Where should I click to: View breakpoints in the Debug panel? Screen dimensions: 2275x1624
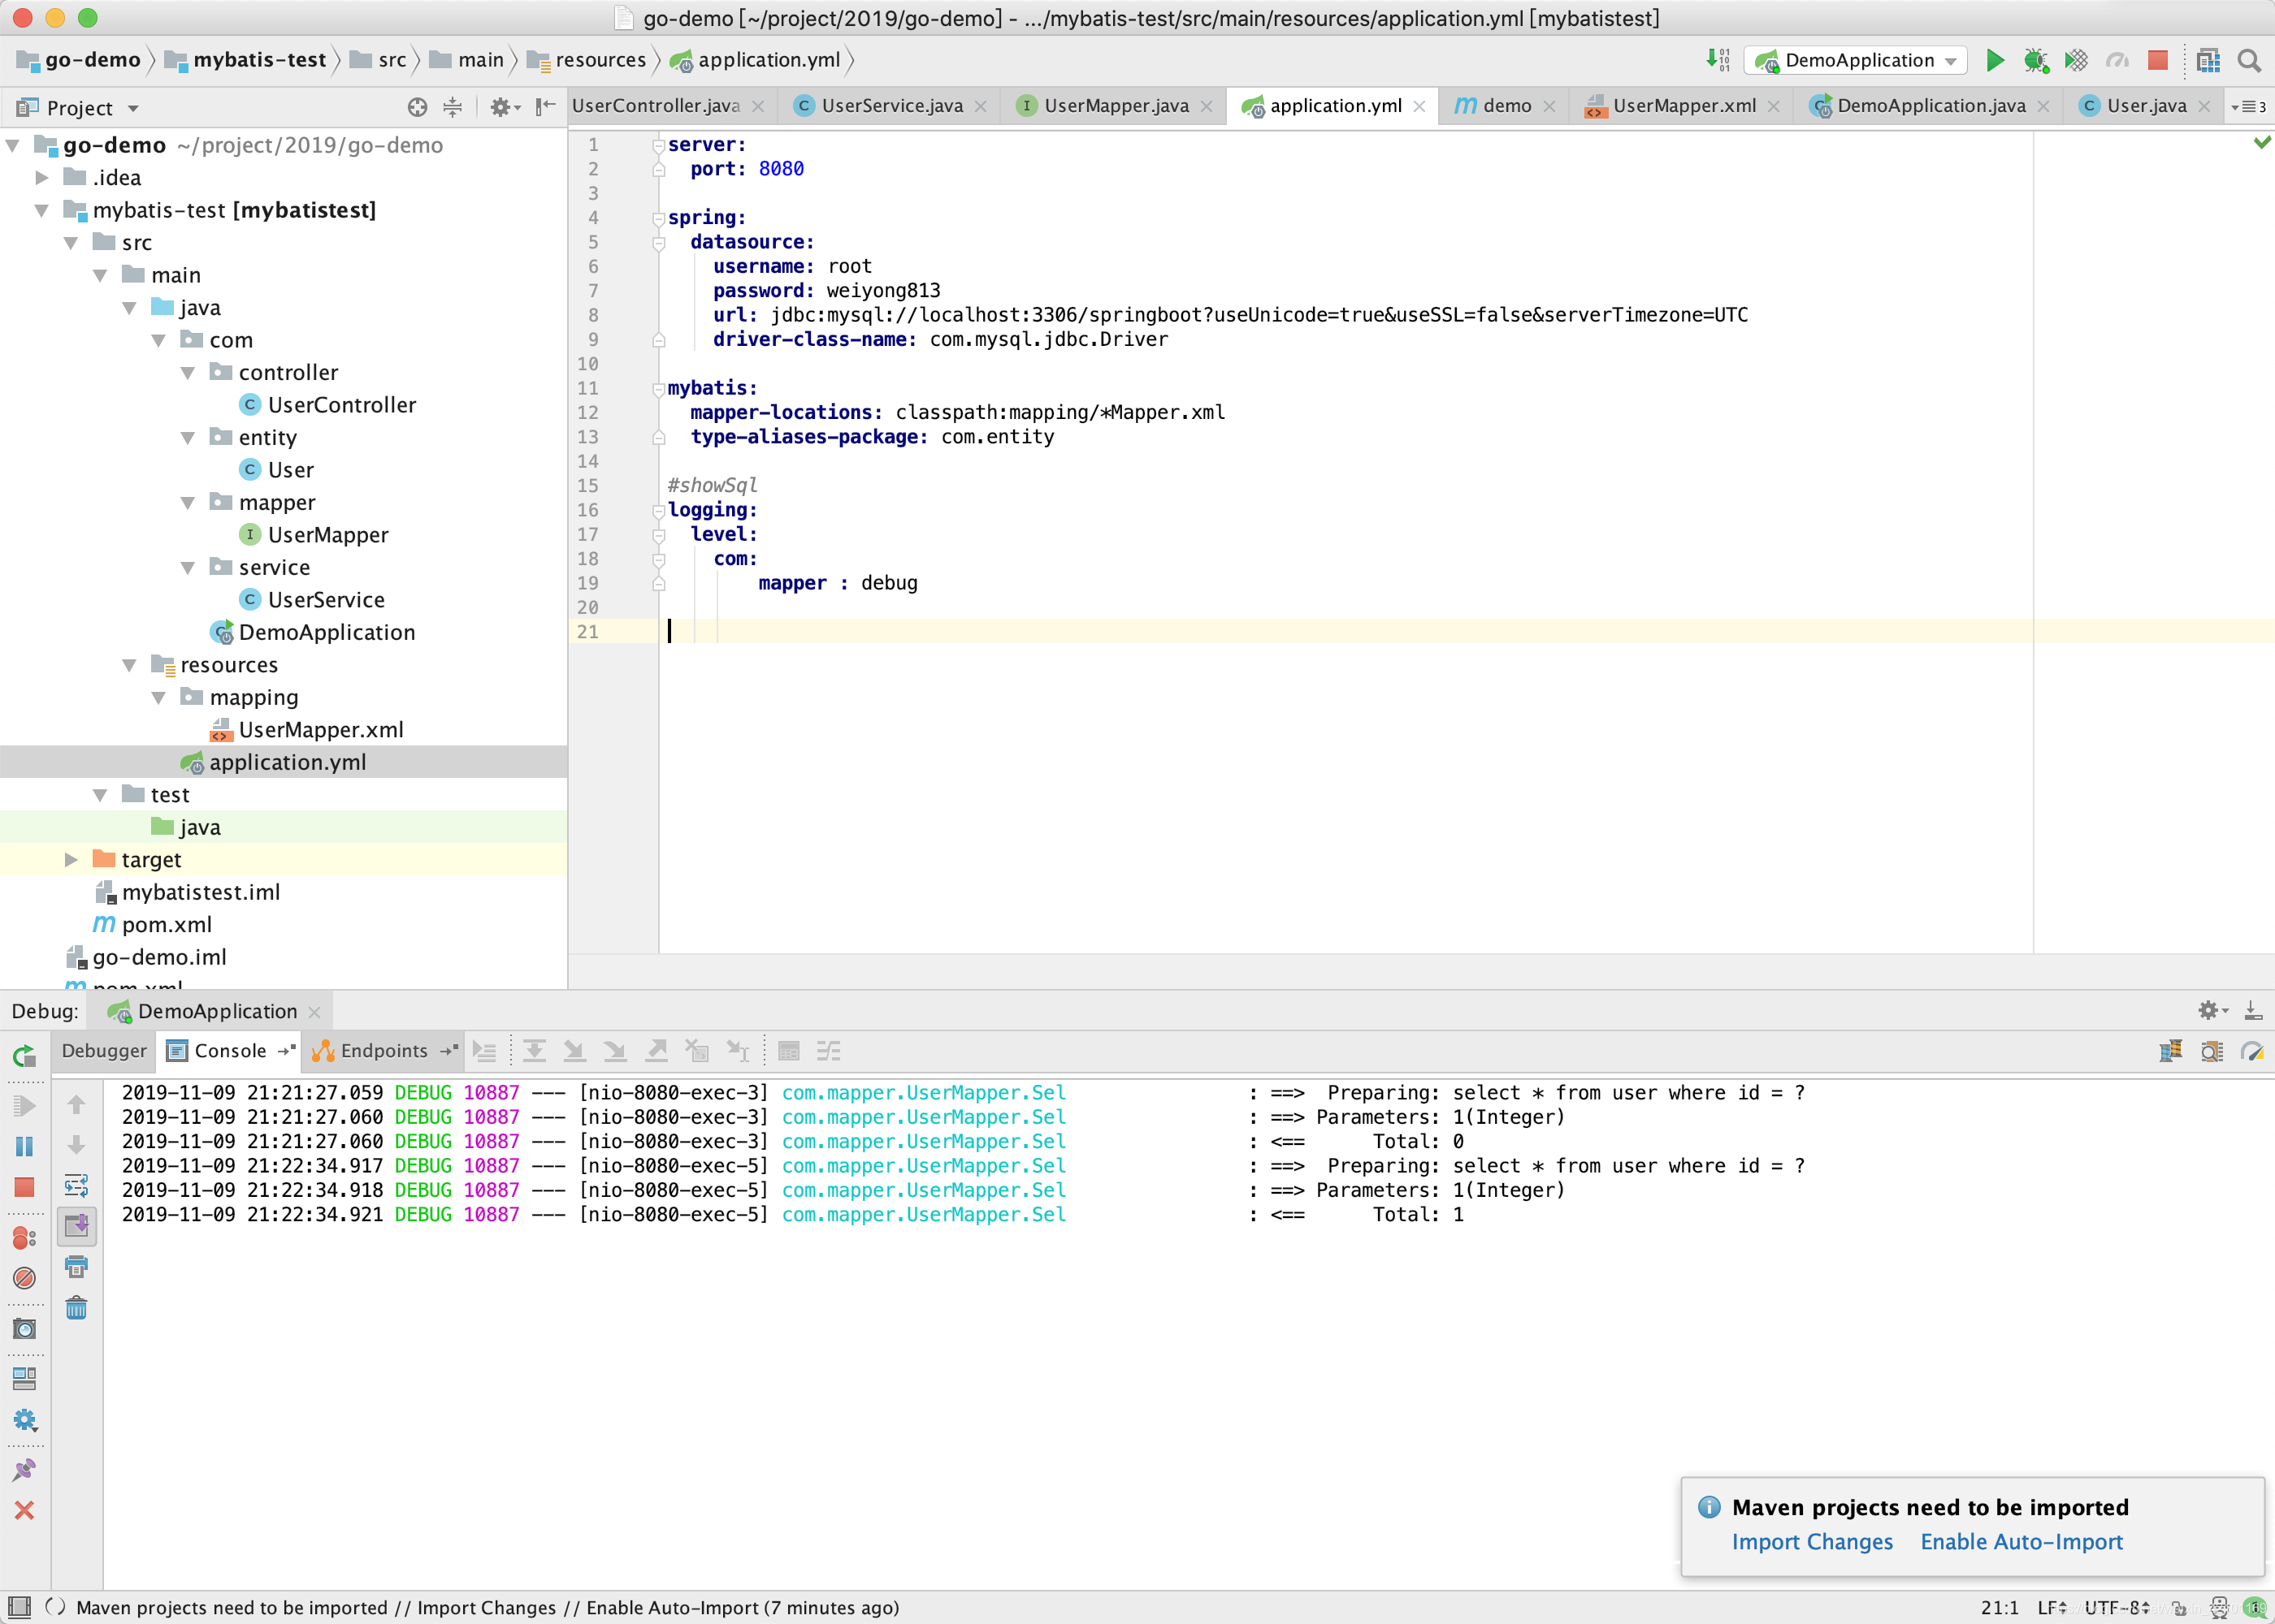25,1237
